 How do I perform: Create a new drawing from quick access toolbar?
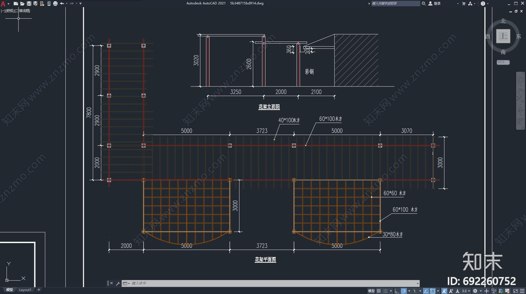point(15,4)
